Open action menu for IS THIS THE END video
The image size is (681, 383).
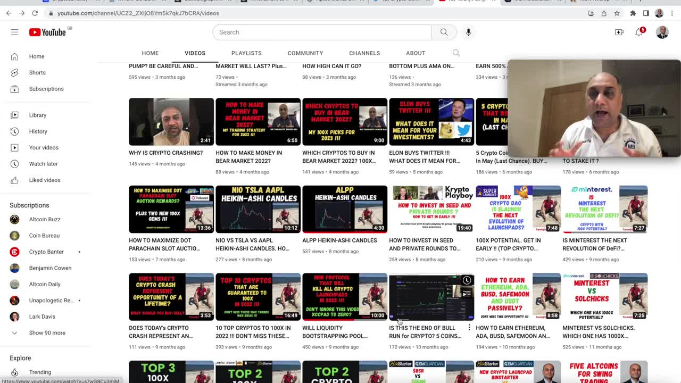(469, 328)
